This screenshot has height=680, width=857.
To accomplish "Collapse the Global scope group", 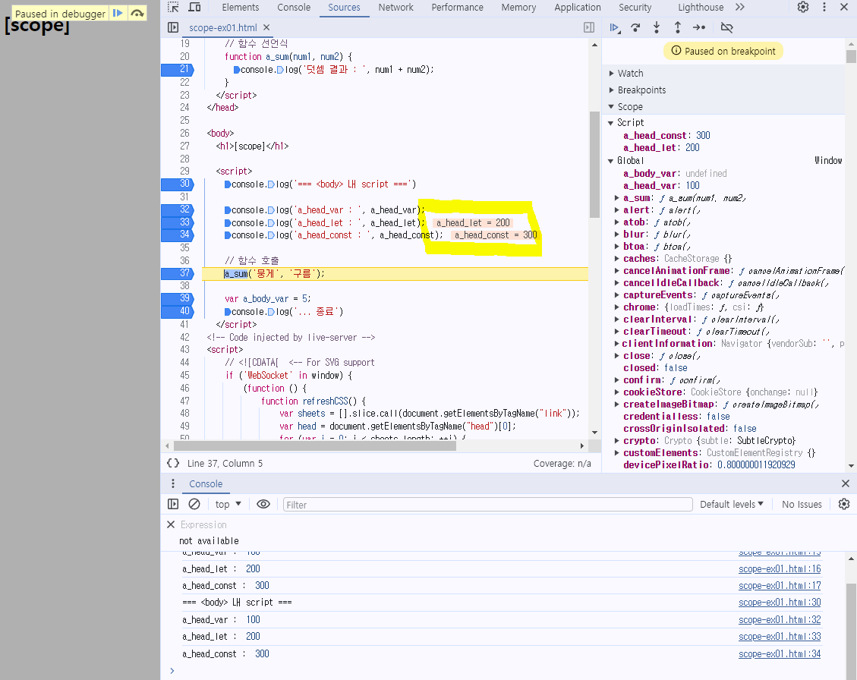I will point(612,161).
